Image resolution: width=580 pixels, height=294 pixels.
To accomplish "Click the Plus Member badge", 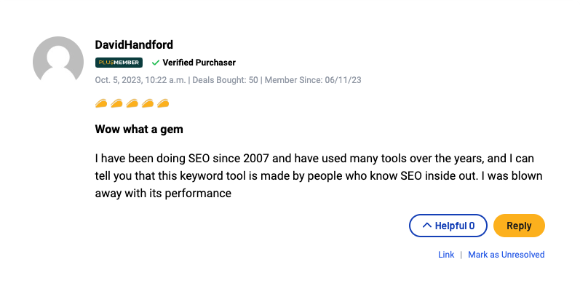I will click(119, 63).
